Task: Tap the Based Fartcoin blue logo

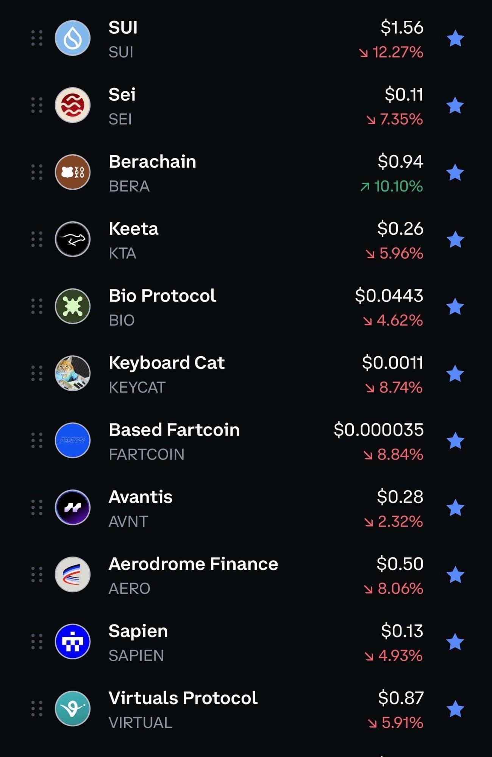Action: 73,440
